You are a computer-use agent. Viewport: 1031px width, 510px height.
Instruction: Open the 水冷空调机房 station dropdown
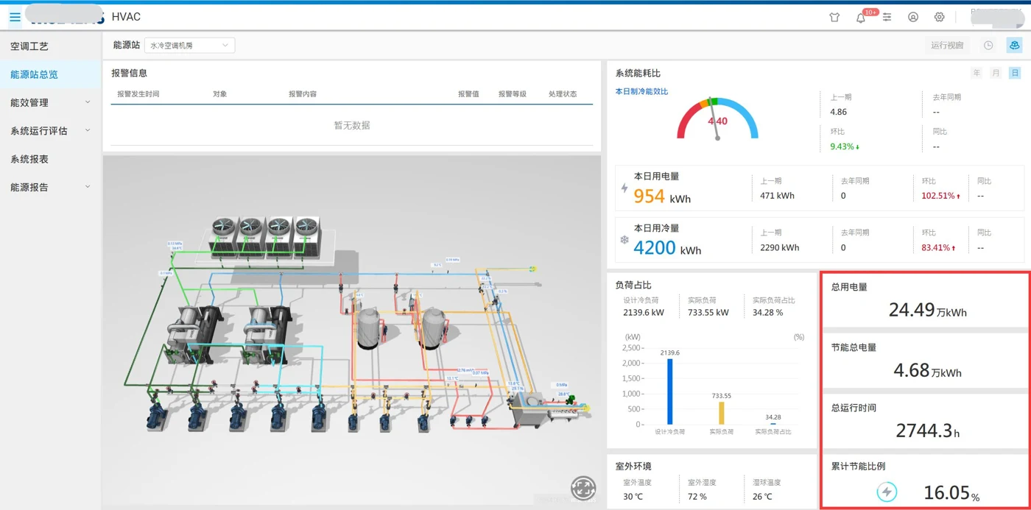189,46
